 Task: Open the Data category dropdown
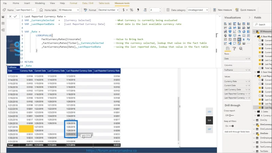pos(198,10)
